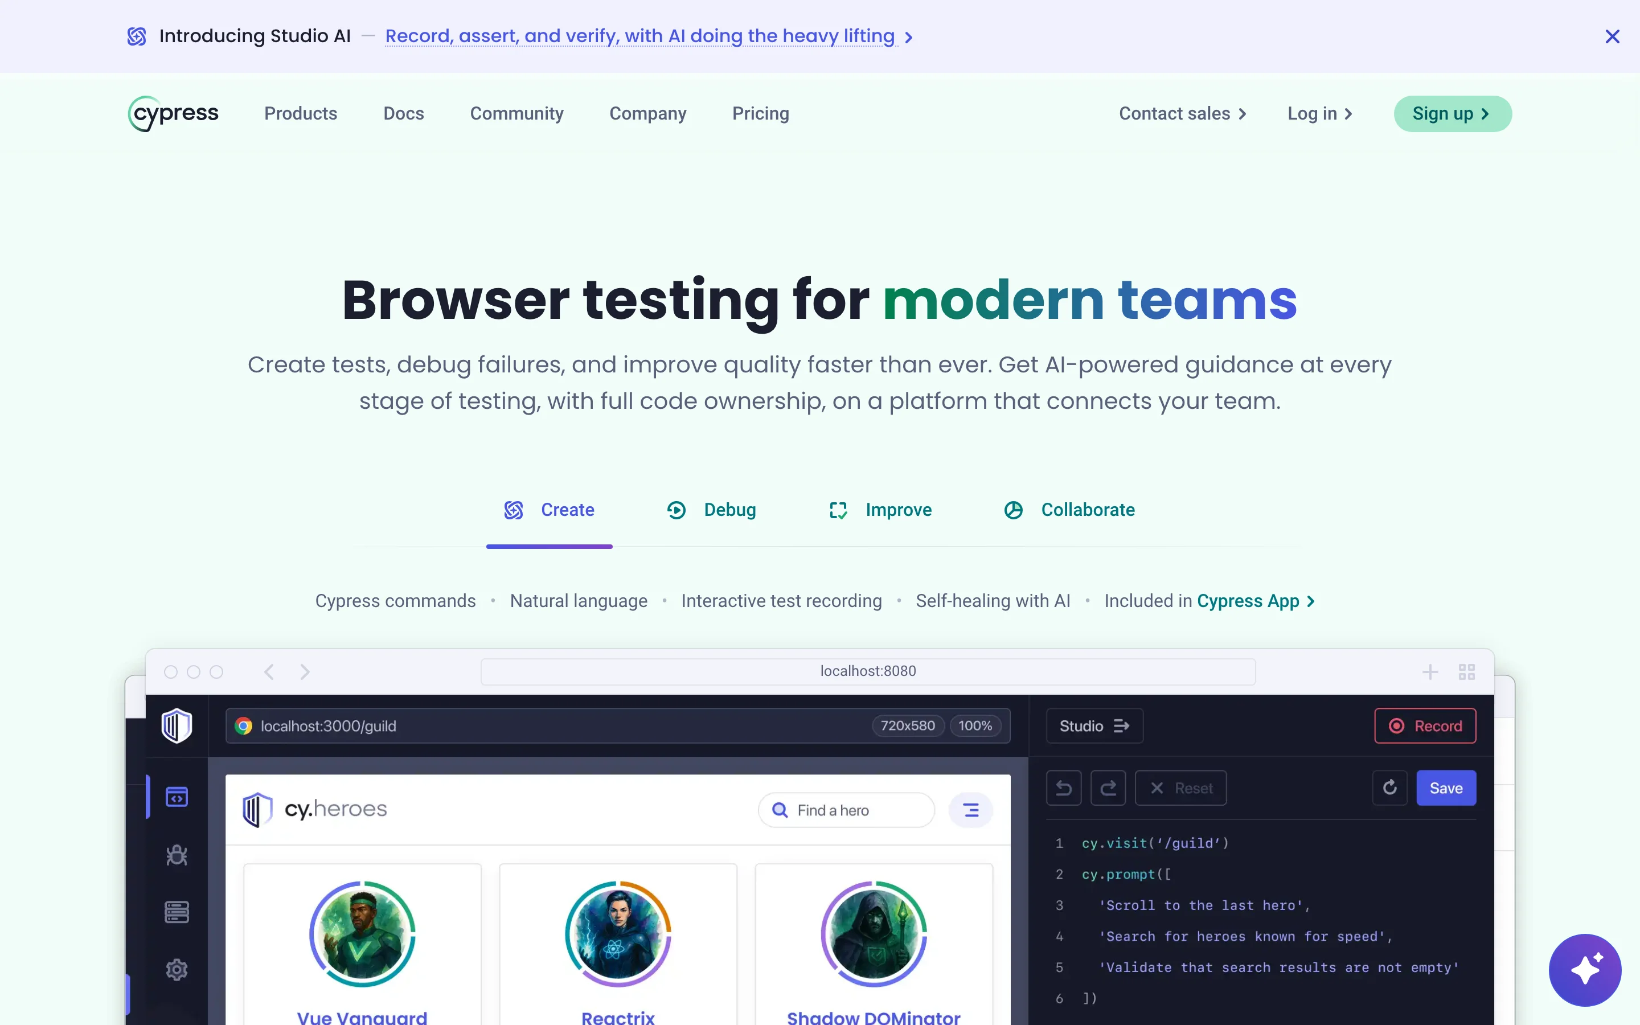
Task: Open the Company navigation menu
Action: (647, 113)
